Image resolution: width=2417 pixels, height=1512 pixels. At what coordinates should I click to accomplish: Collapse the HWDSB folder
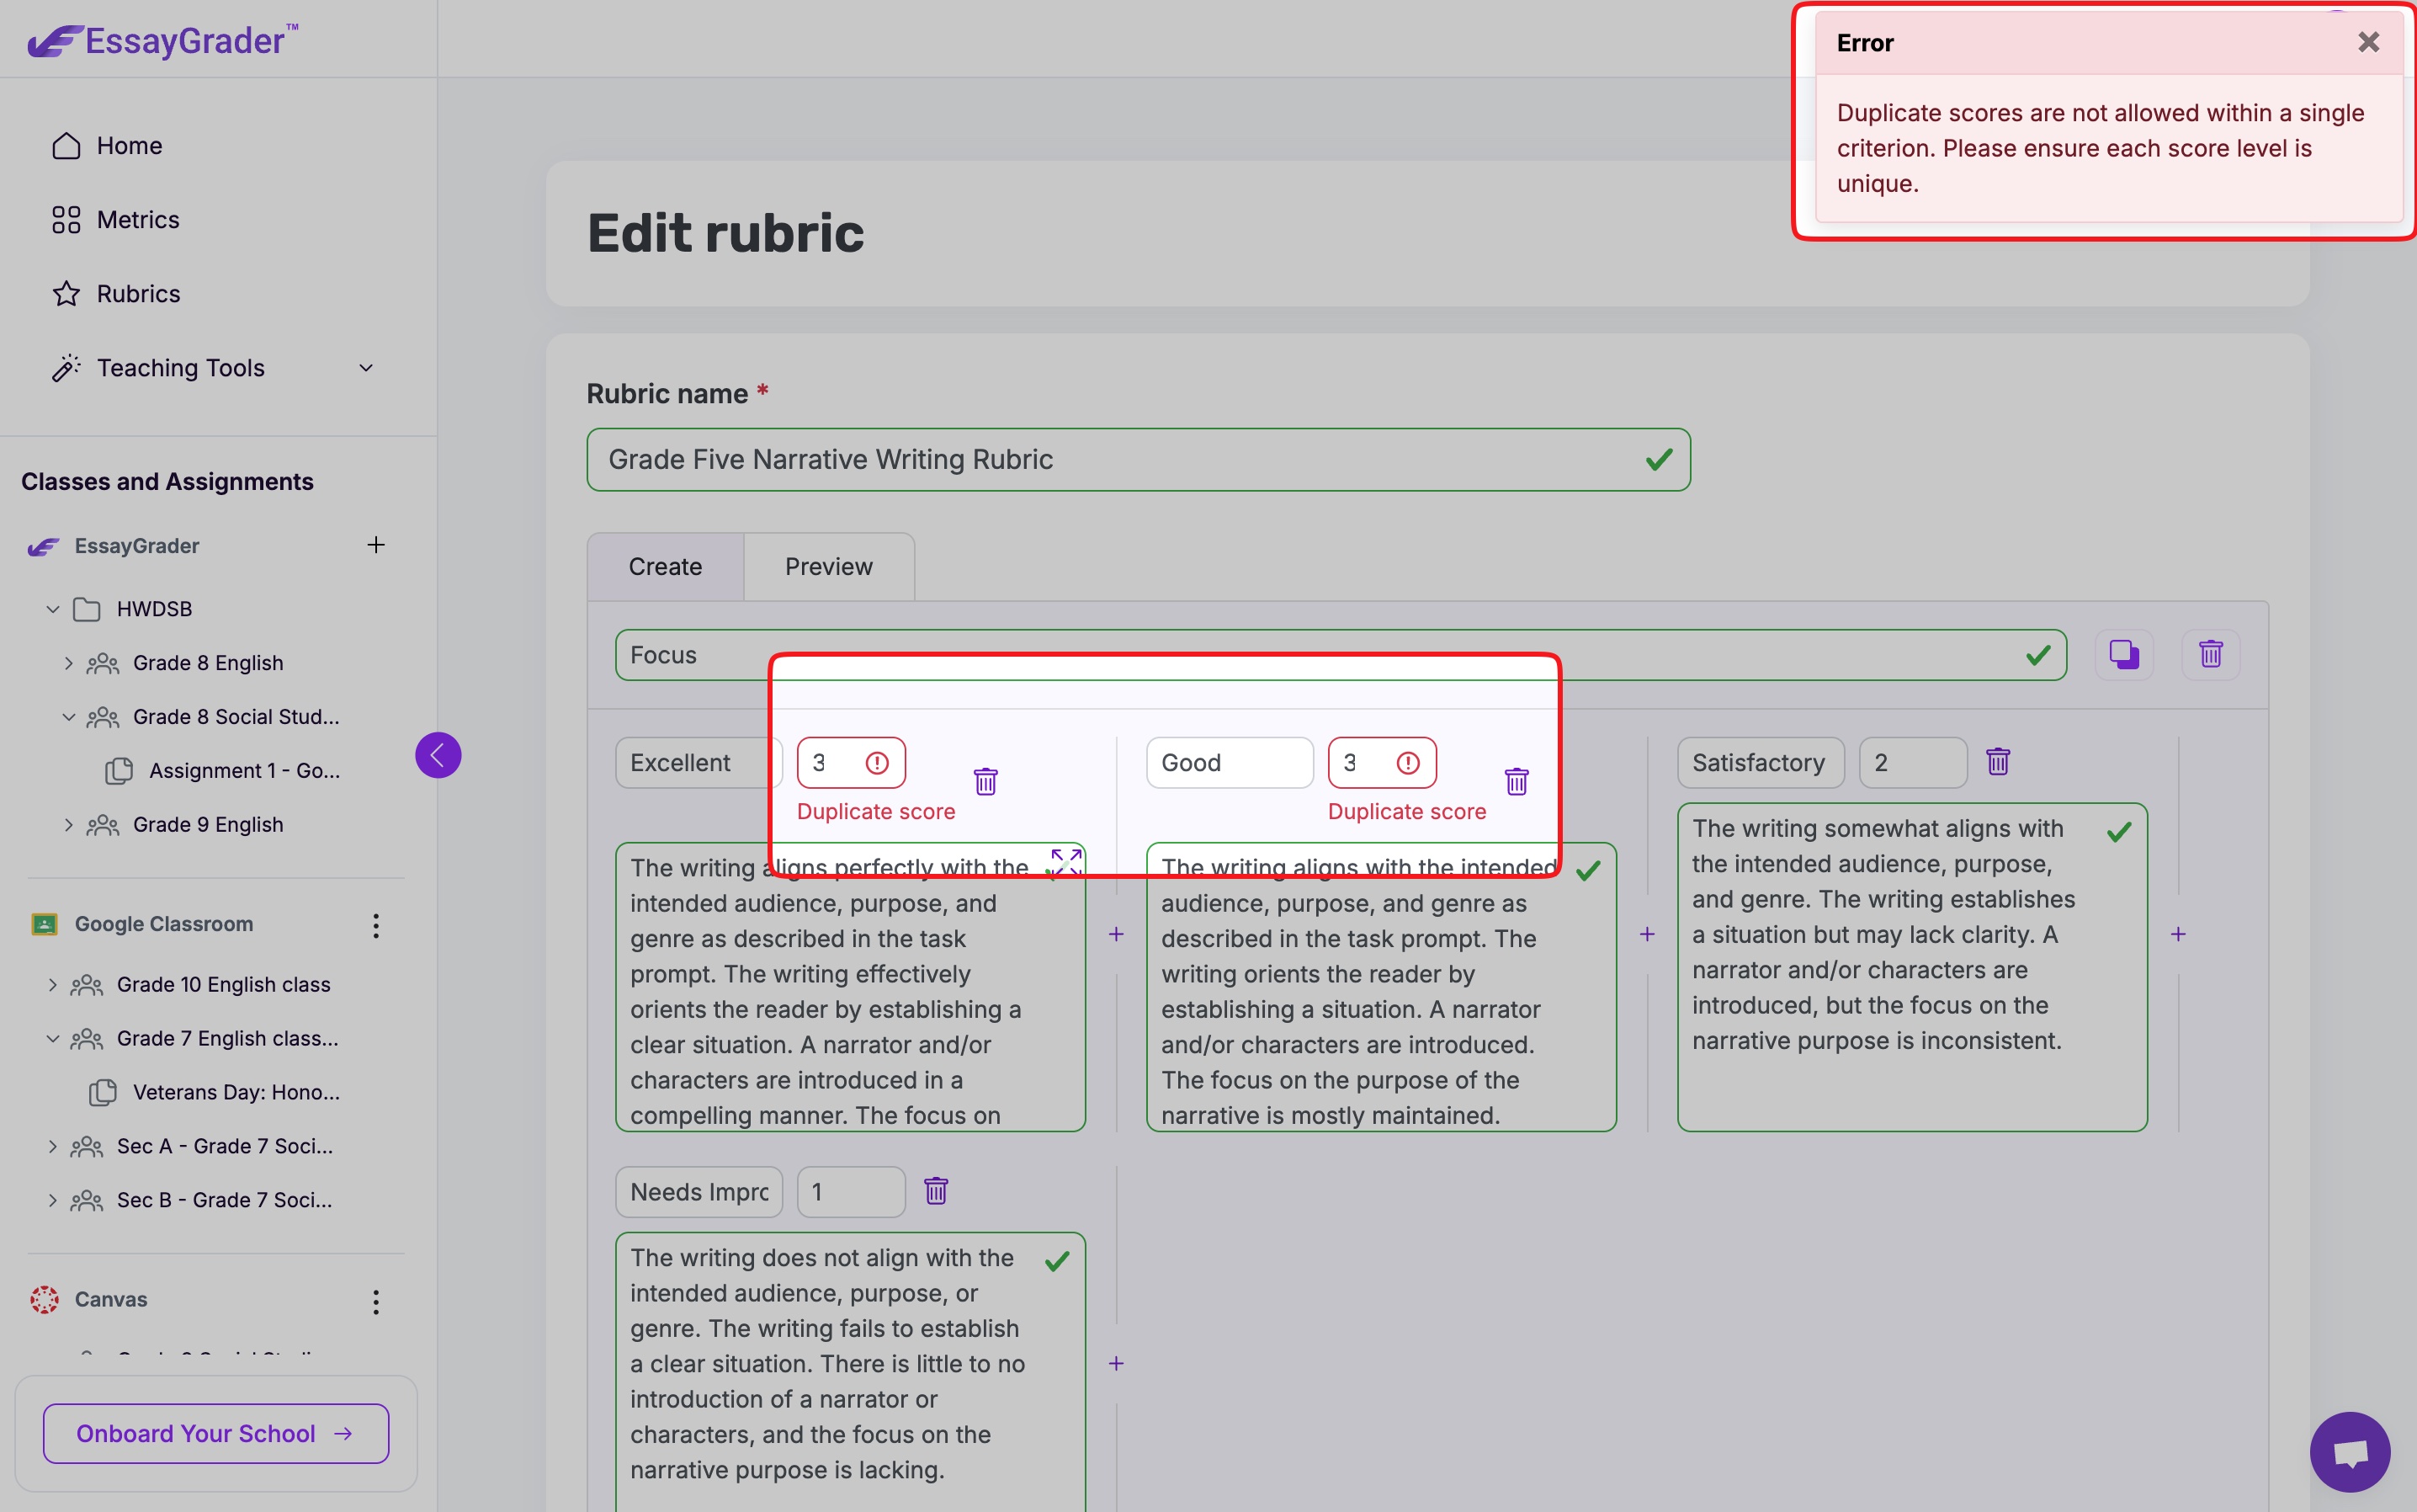[x=53, y=609]
